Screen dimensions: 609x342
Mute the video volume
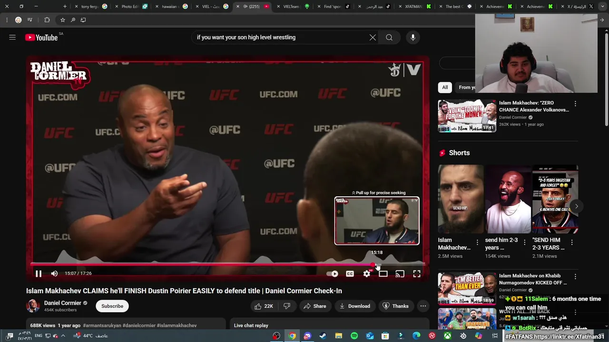click(54, 274)
